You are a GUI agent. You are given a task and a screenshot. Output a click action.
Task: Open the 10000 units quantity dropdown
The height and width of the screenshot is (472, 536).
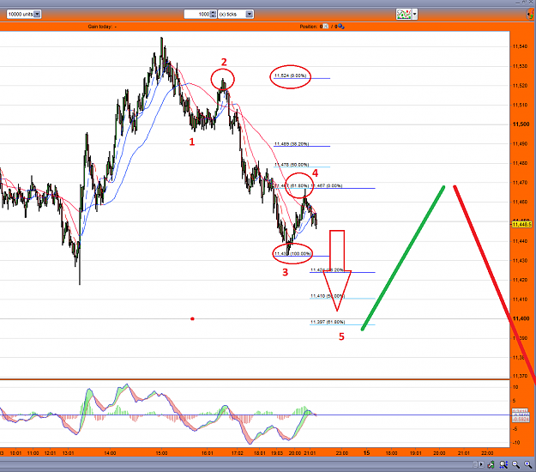(37, 15)
